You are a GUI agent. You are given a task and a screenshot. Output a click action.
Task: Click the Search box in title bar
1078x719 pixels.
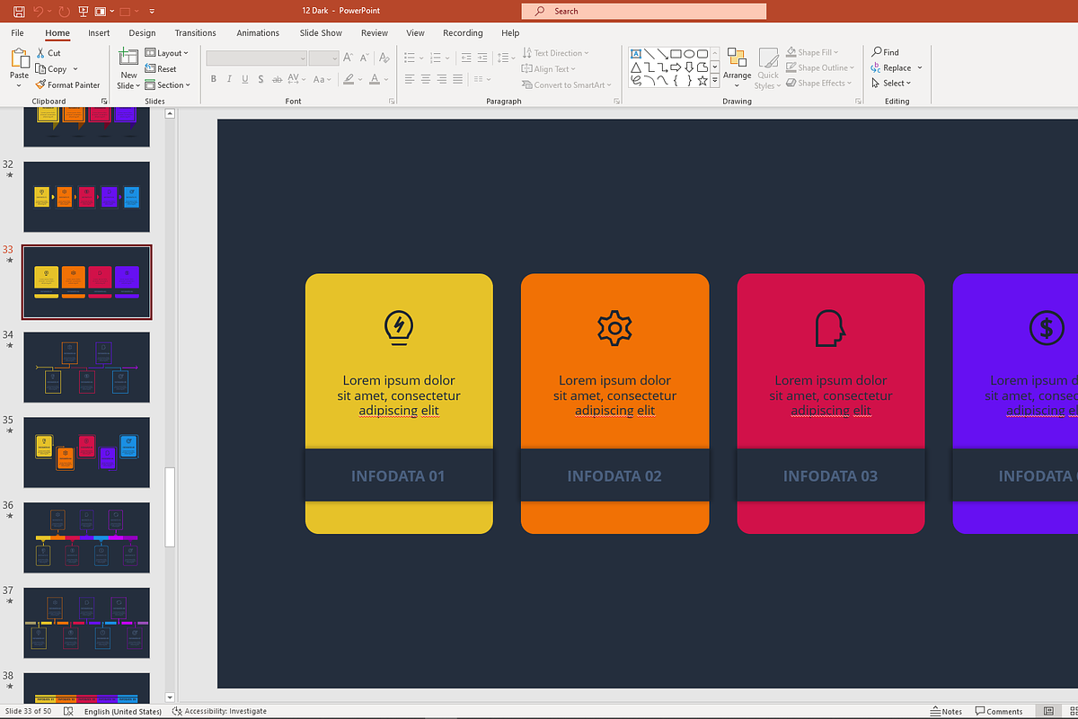643,12
